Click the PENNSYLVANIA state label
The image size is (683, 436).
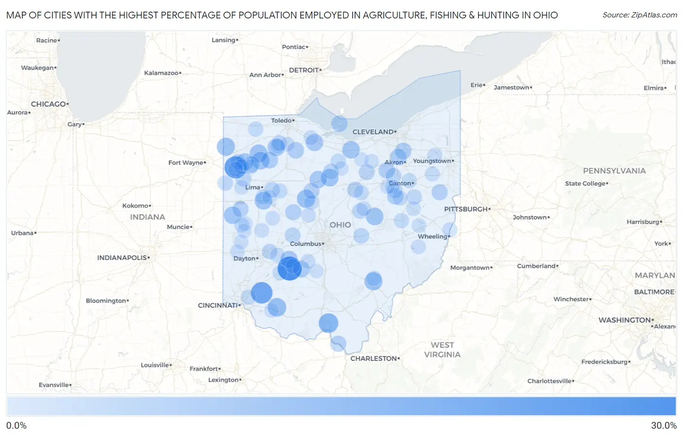[x=615, y=171]
